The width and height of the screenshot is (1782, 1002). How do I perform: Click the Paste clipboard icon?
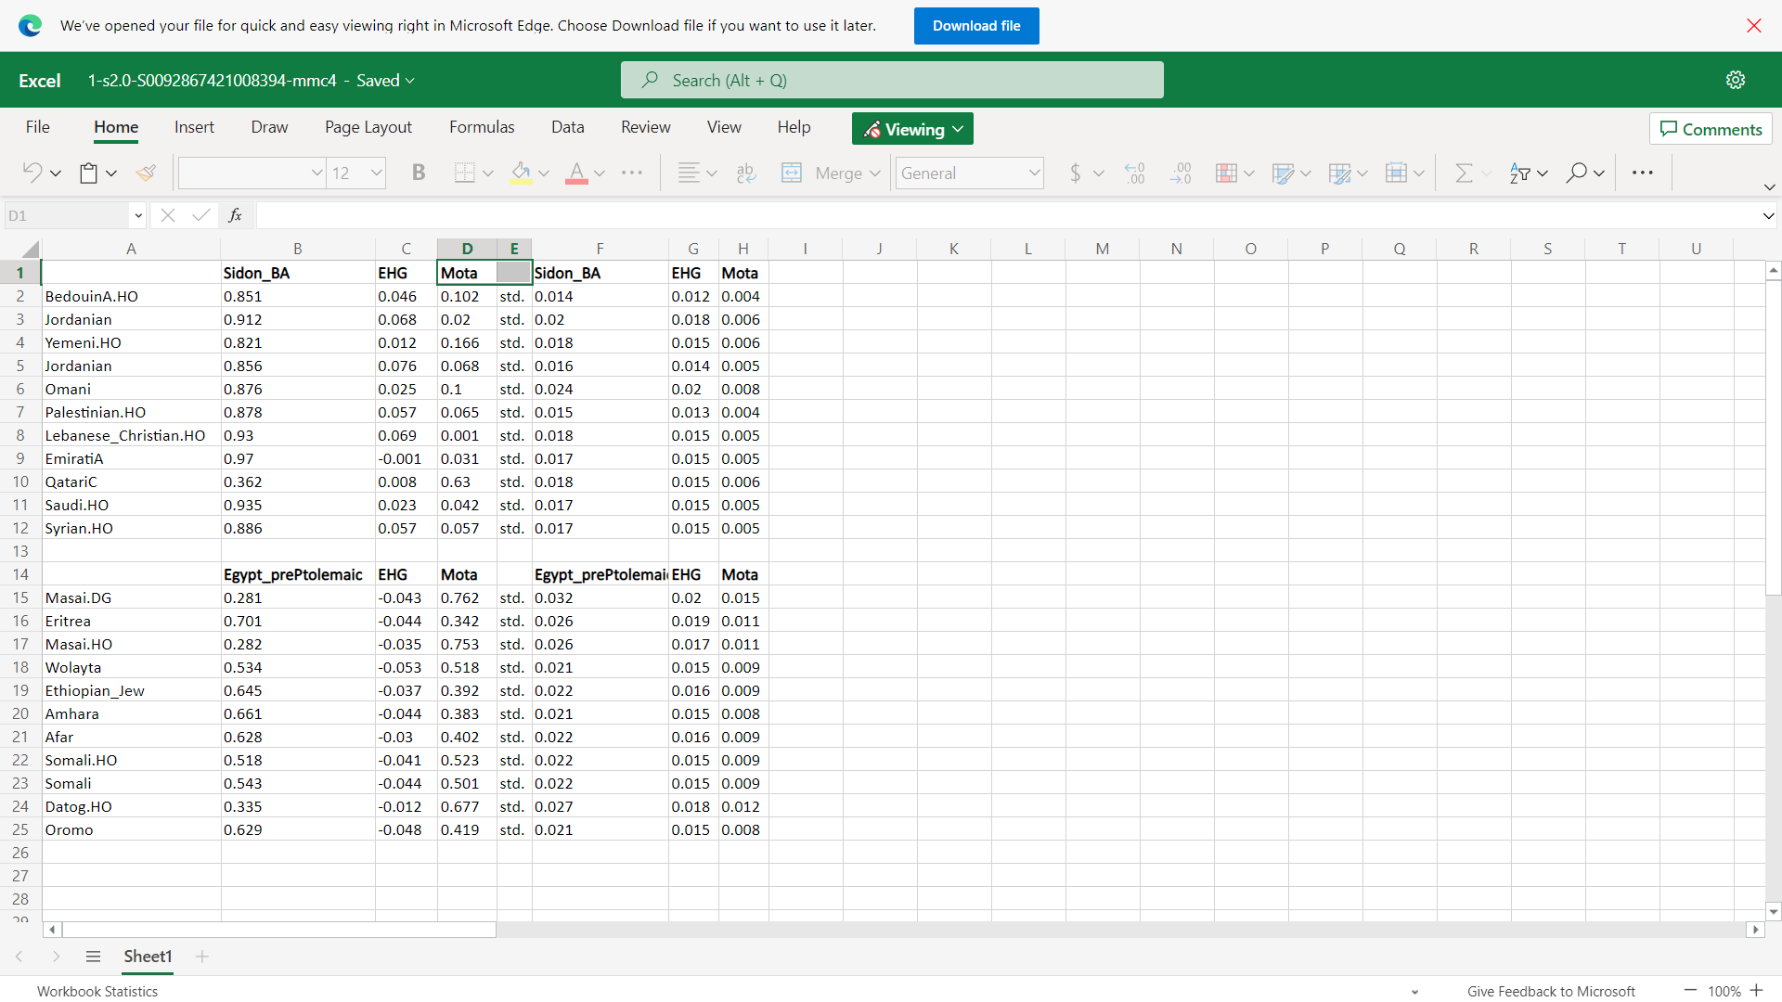(88, 173)
